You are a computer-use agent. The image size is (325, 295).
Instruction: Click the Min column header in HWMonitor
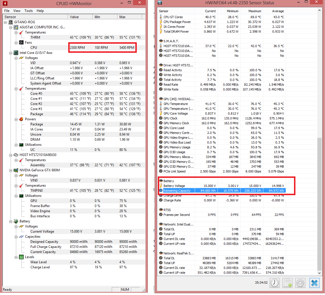pyautogui.click(x=105, y=17)
